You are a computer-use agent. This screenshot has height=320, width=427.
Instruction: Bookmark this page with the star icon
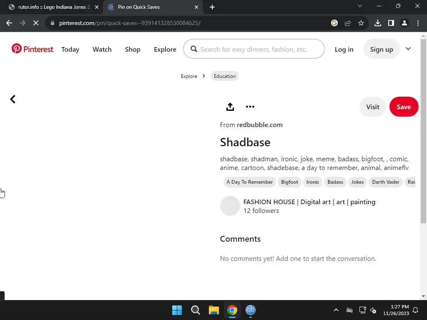point(361,23)
